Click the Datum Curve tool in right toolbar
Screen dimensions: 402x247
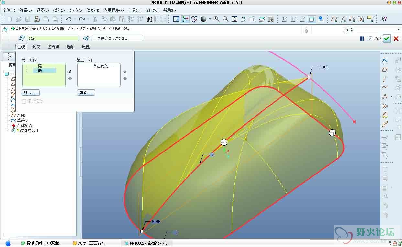point(385,87)
